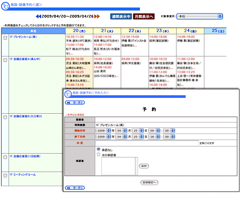Image resolution: width=249 pixels, height=197 pixels.
Task: Open end time minute dropdown 00
Action: coord(169,137)
